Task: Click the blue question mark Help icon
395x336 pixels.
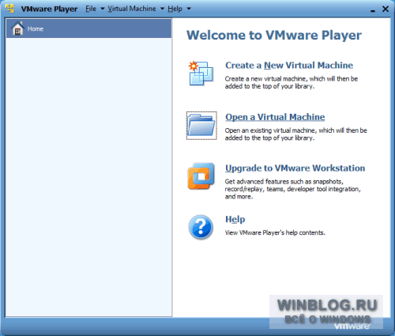Action: pos(201,227)
